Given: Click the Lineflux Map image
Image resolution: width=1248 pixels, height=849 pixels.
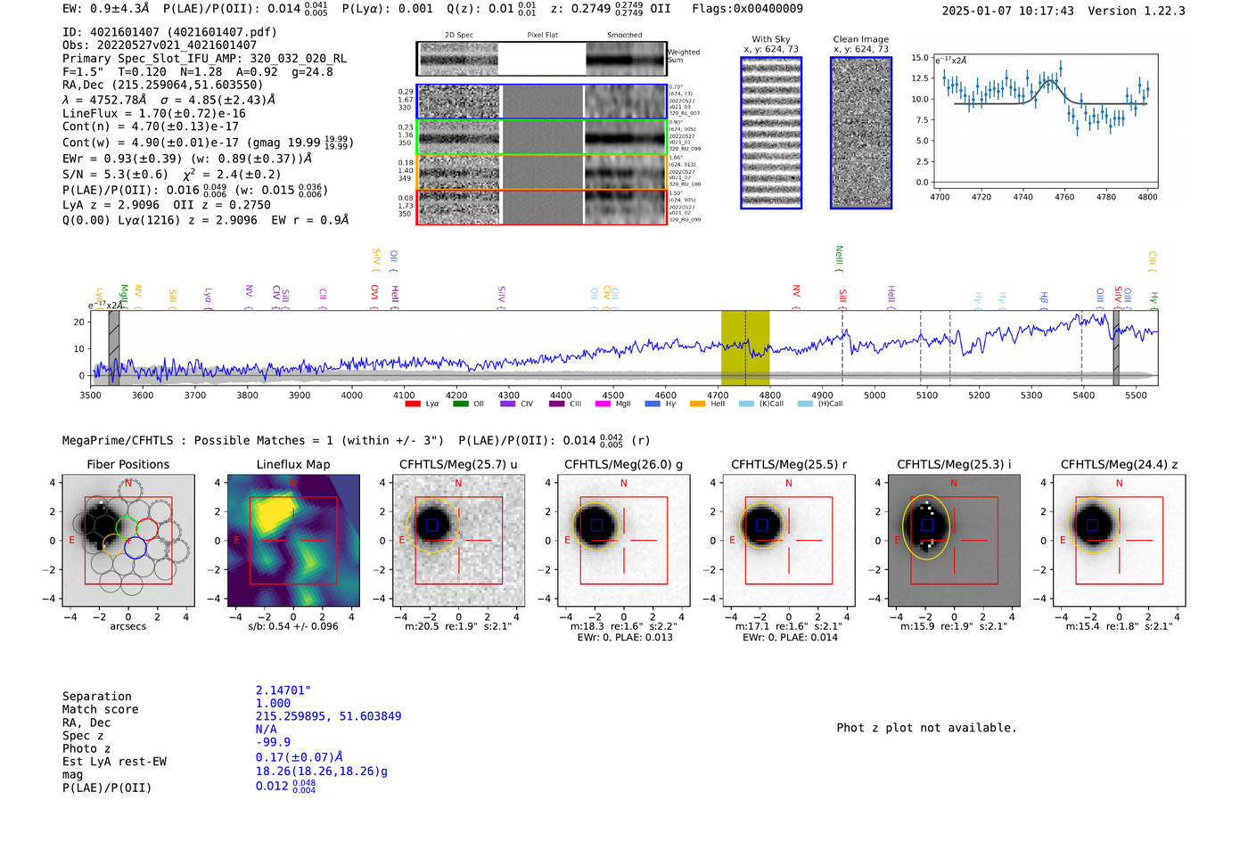Looking at the screenshot, I should (293, 540).
